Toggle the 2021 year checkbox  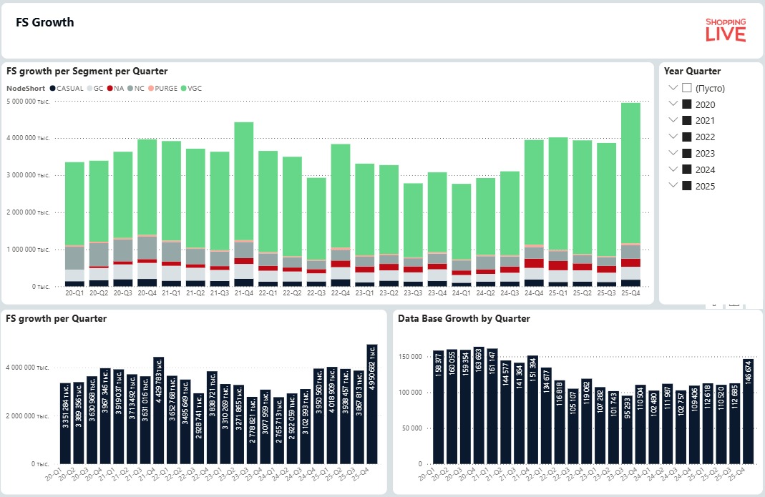687,120
